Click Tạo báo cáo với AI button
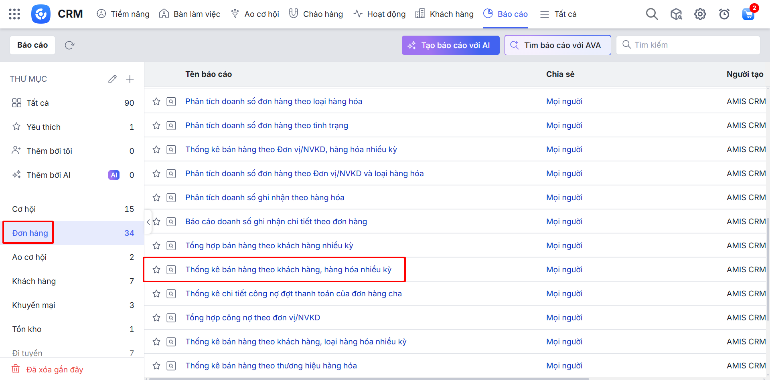Screen dimensions: 770x380 (x=450, y=45)
